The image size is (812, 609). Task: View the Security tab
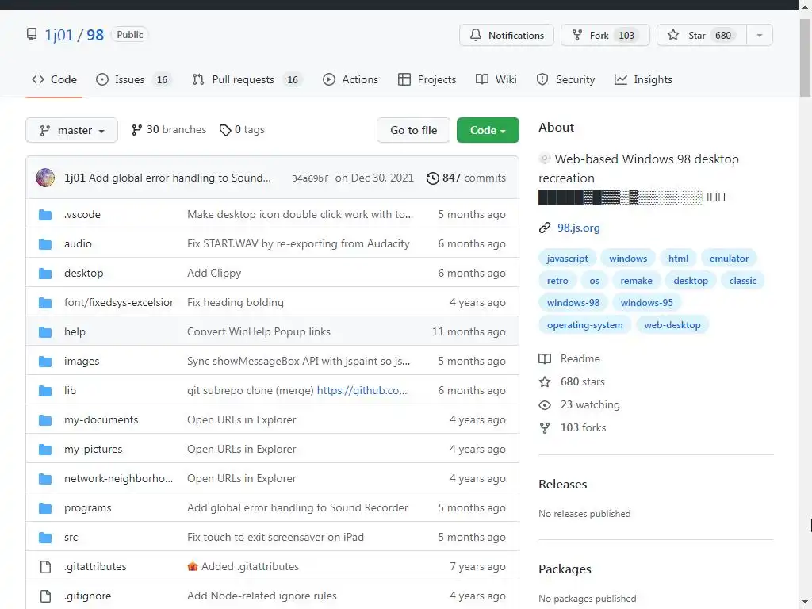pyautogui.click(x=565, y=80)
